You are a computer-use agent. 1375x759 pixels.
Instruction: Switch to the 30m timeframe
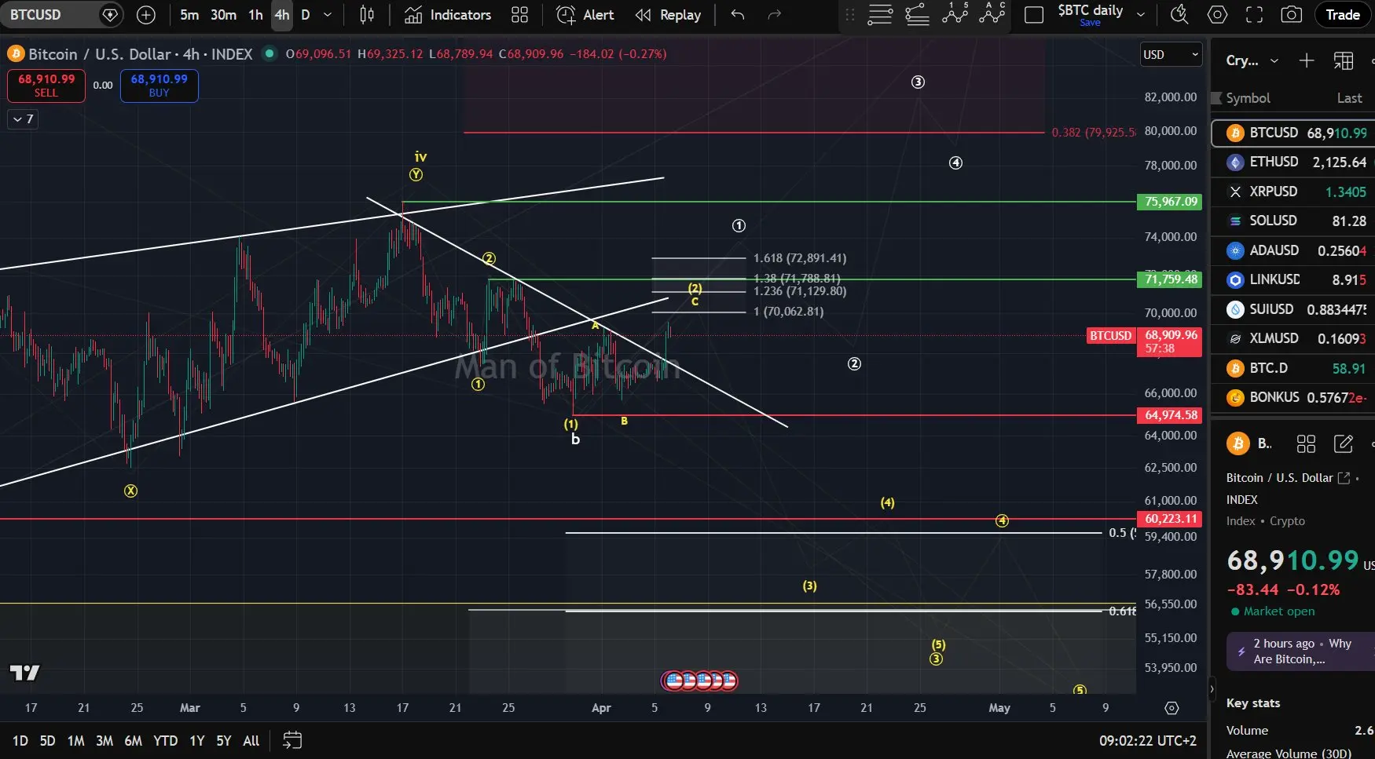click(223, 15)
